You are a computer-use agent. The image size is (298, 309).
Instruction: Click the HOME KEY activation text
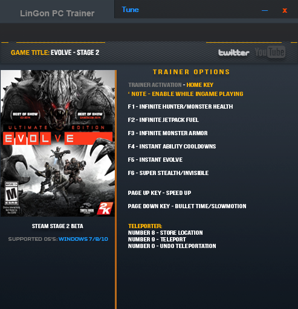[x=200, y=85]
